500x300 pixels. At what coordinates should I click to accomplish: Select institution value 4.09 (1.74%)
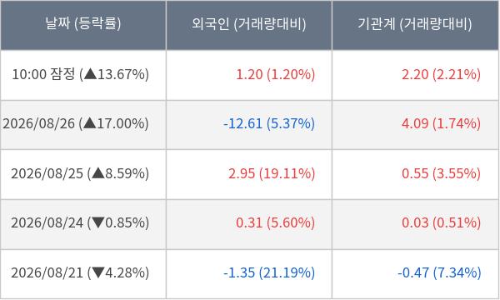441,123
